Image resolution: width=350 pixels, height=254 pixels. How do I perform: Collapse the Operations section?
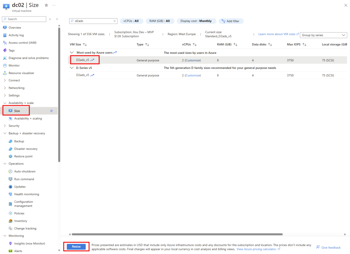click(5, 164)
